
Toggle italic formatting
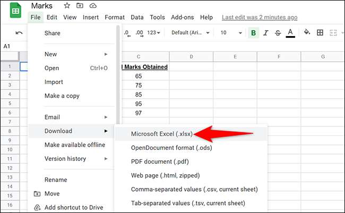pyautogui.click(x=266, y=33)
